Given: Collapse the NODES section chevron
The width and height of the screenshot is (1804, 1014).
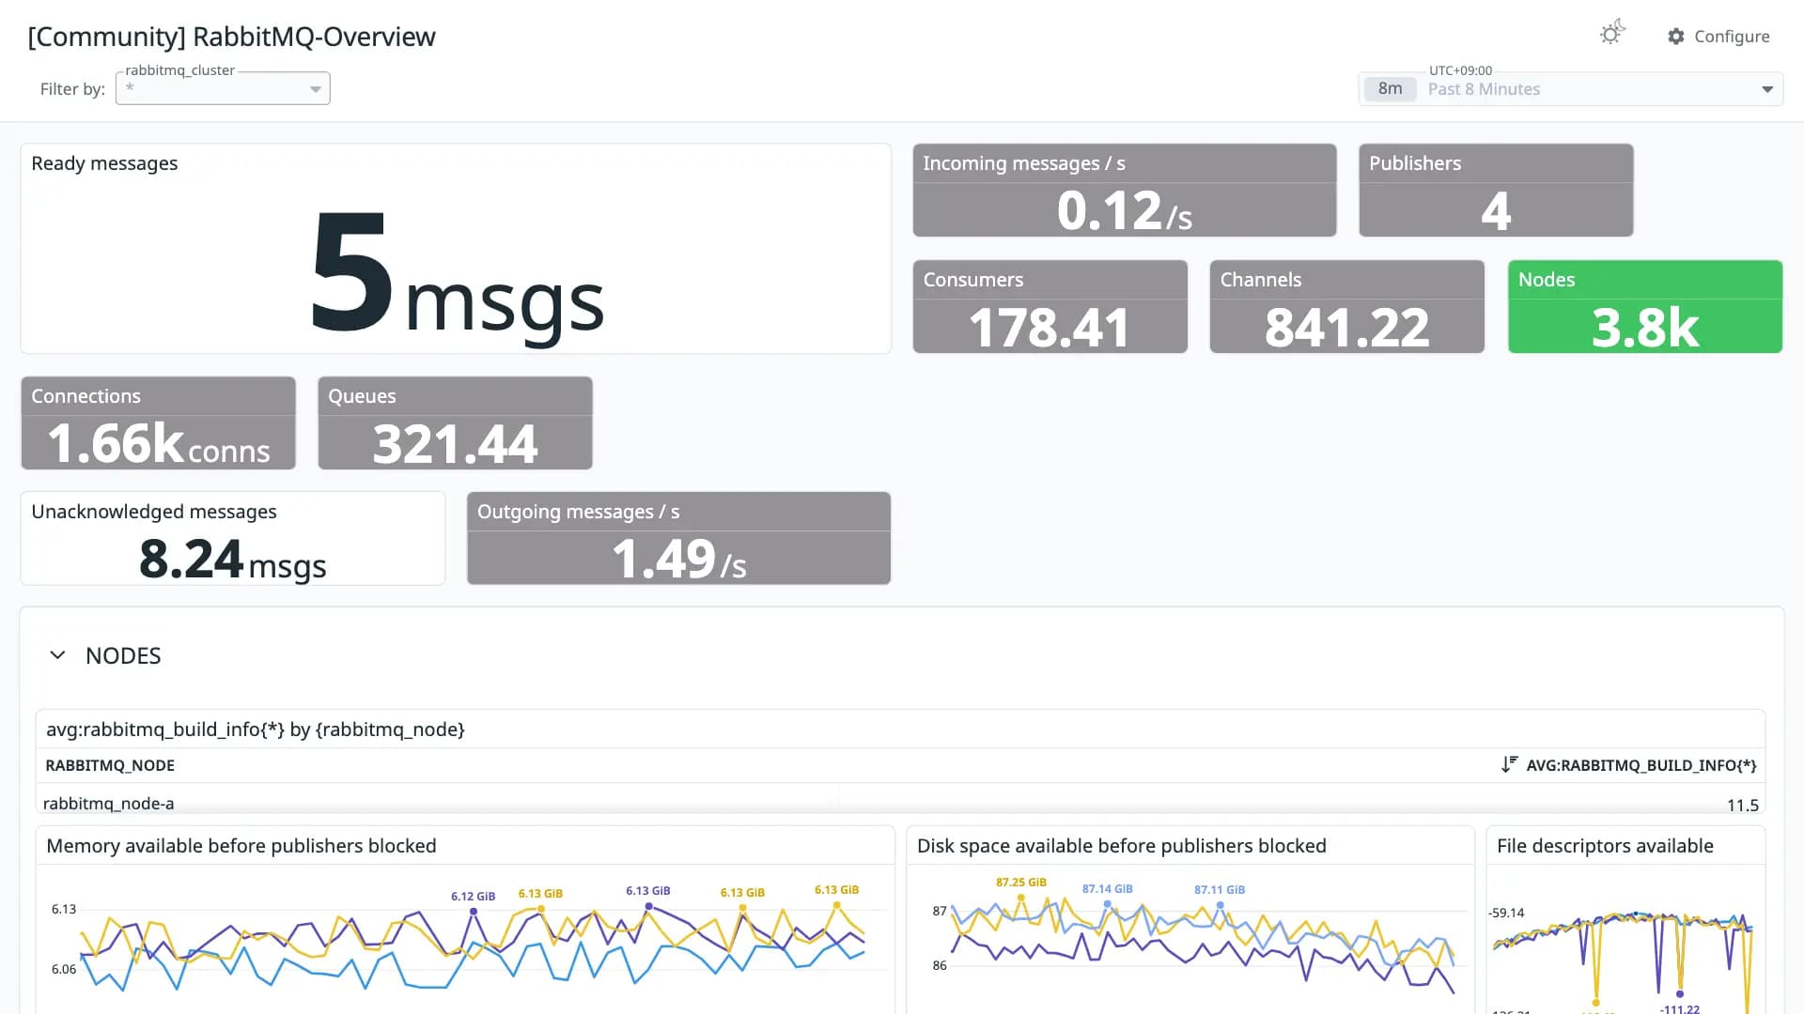Looking at the screenshot, I should (x=57, y=655).
